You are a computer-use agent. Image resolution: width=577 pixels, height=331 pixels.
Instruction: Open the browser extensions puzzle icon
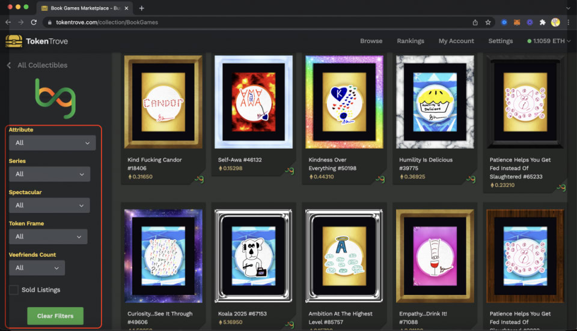click(543, 22)
